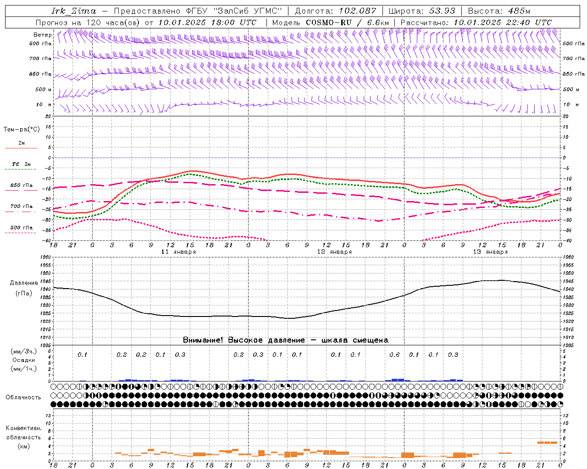Select the text Предоставлено ФГБУ "ЗапСиб УГМС"

tap(198, 11)
